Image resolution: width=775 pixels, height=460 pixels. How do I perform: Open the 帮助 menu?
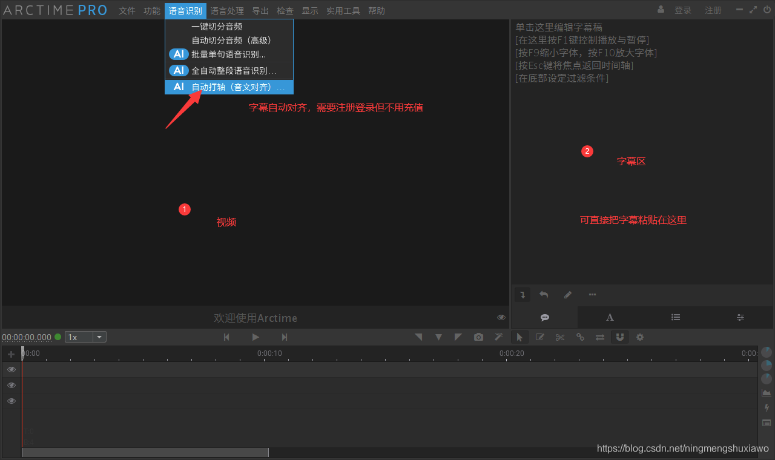[377, 11]
